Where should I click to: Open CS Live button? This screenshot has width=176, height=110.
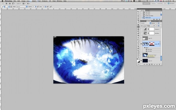[x=171, y=4]
